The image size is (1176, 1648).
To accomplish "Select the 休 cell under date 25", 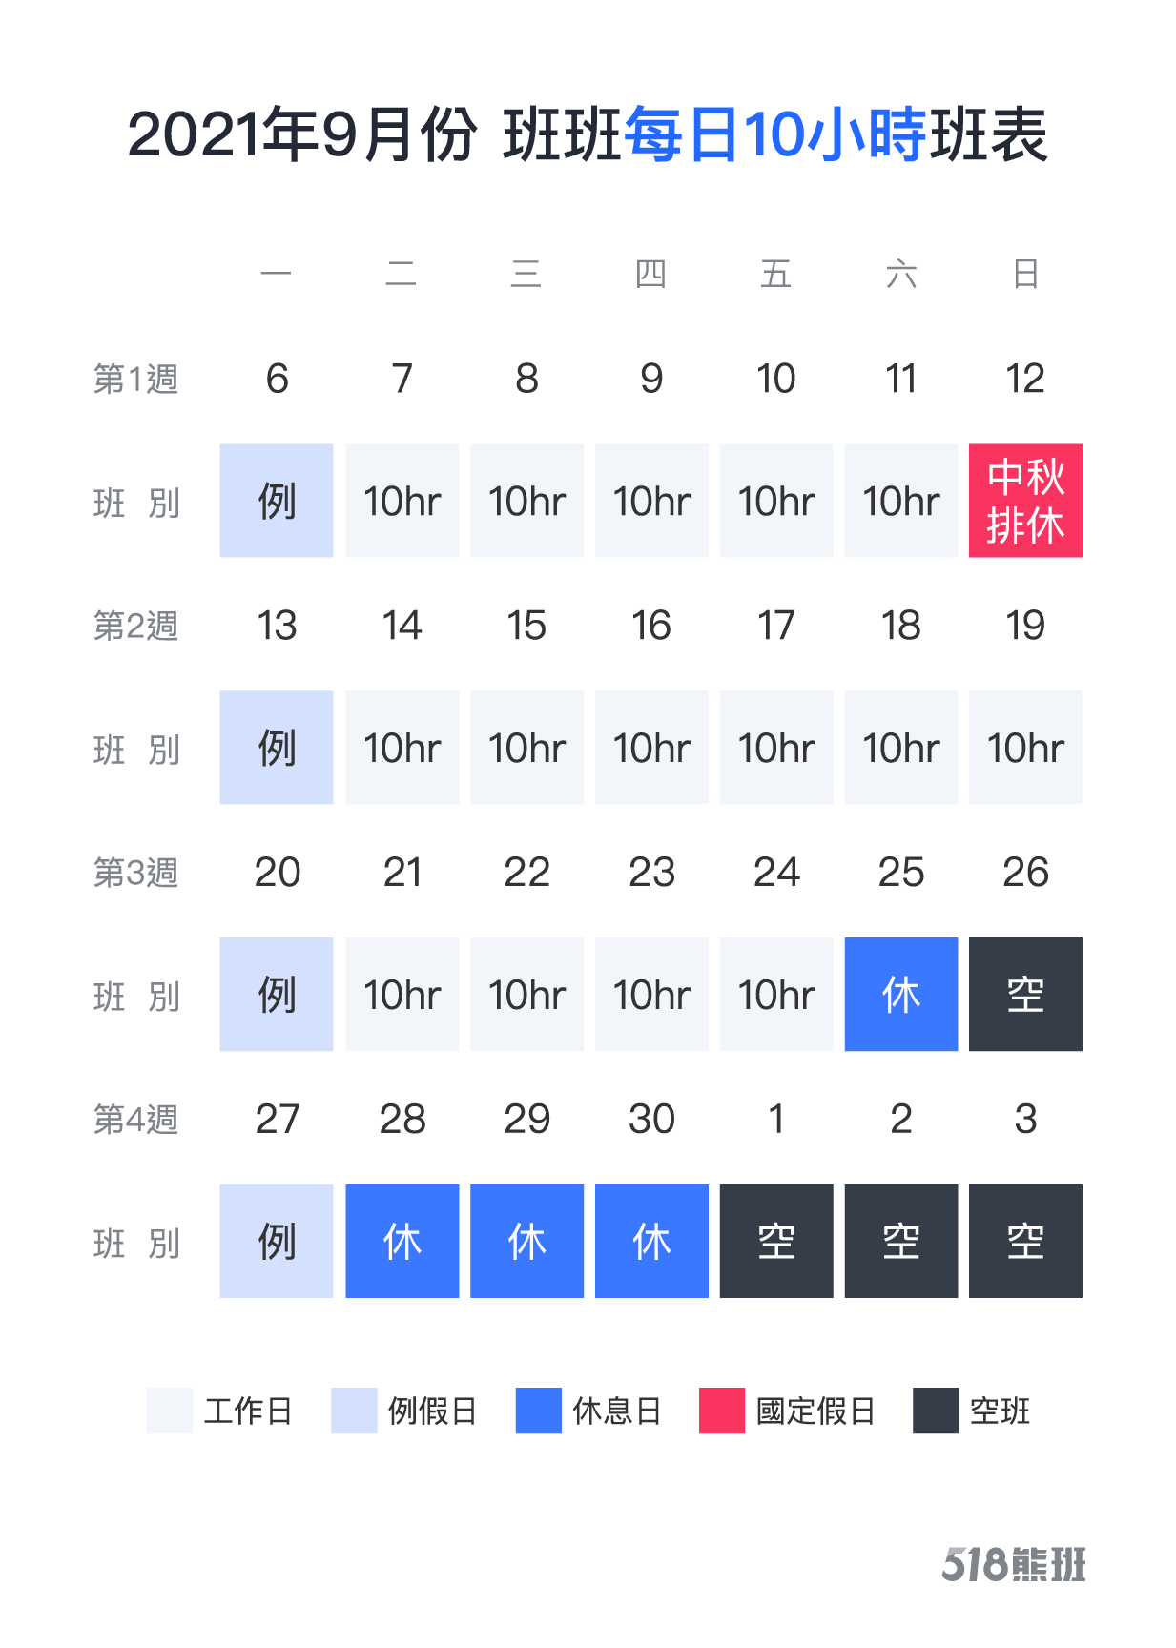I will [901, 994].
